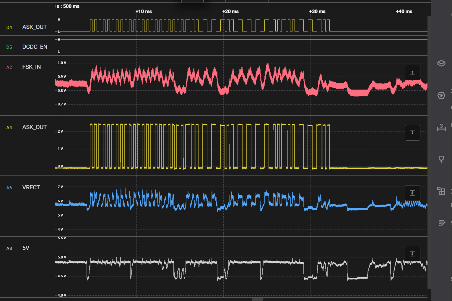Click the VRECT channel label
Screen dimensions: 452x301
[x=31, y=187]
